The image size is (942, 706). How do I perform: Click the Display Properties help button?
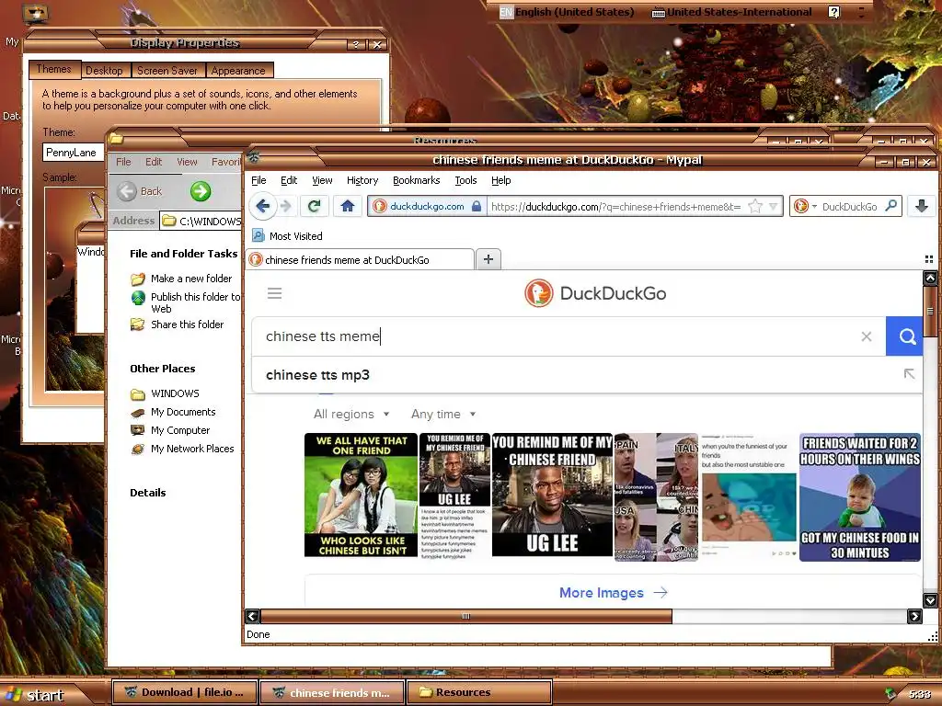coord(356,44)
